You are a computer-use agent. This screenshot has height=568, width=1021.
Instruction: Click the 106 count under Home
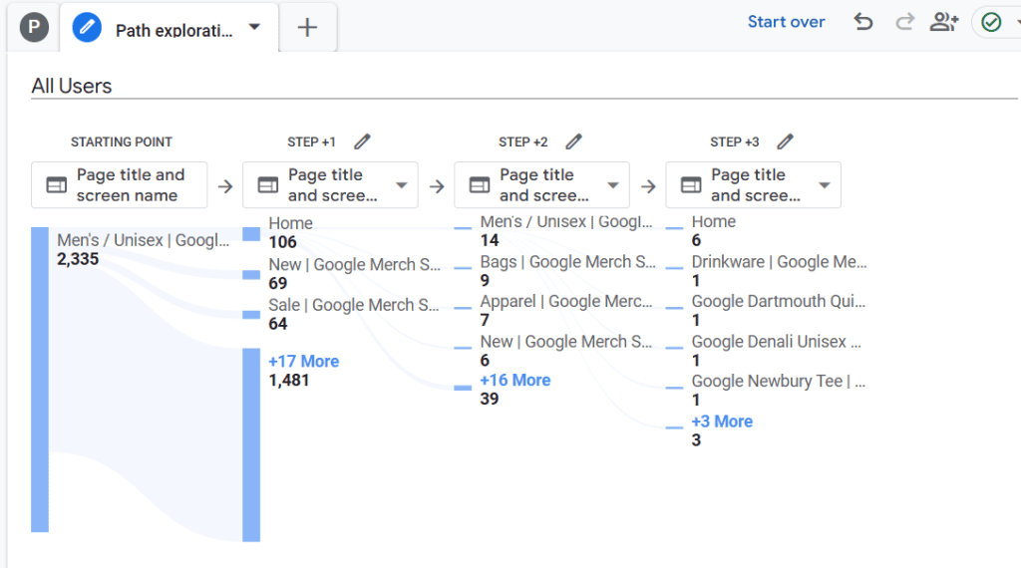(282, 242)
